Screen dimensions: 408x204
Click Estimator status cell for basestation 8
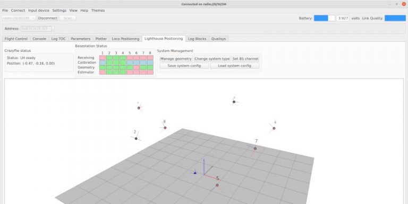150,72
